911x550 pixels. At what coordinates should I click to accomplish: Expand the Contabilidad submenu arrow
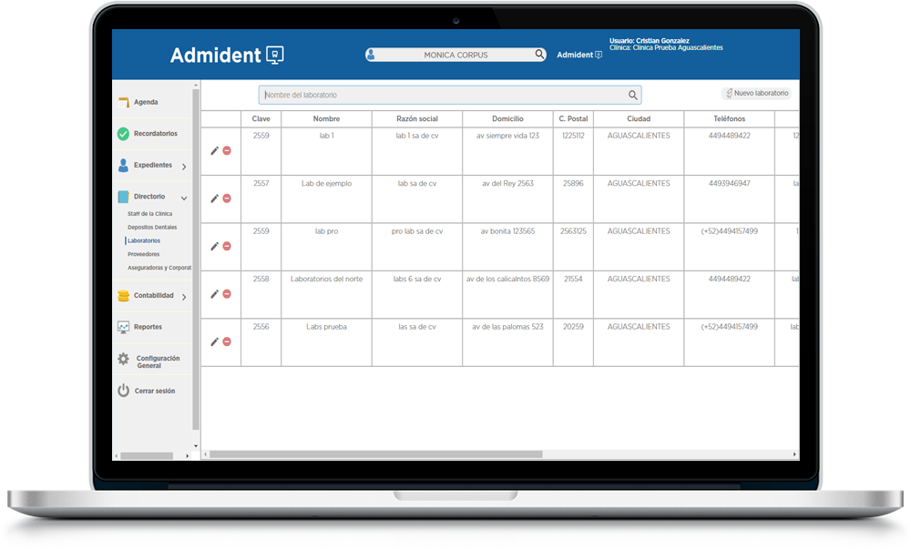coord(184,297)
